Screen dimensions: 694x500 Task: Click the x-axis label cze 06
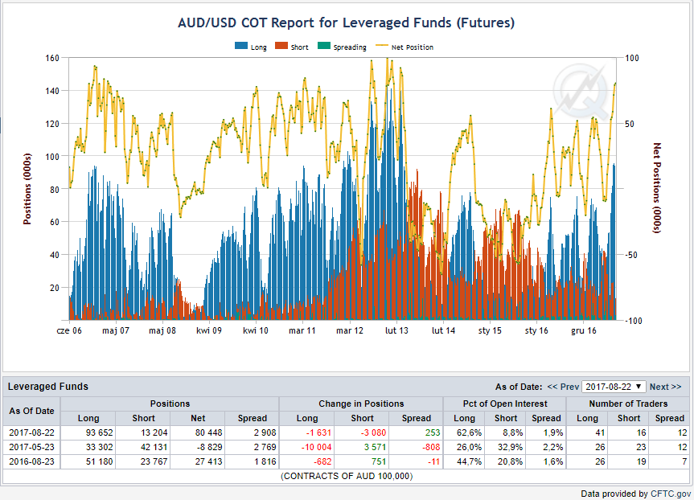click(69, 330)
